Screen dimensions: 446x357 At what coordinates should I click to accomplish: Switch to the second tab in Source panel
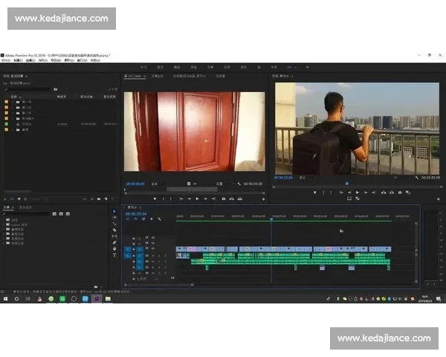coord(157,75)
